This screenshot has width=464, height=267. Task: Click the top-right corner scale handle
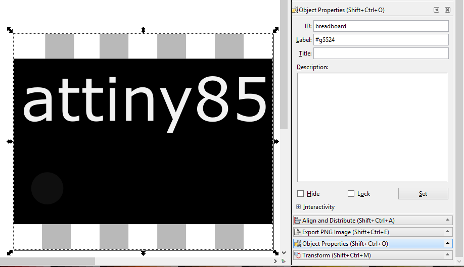(276, 30)
